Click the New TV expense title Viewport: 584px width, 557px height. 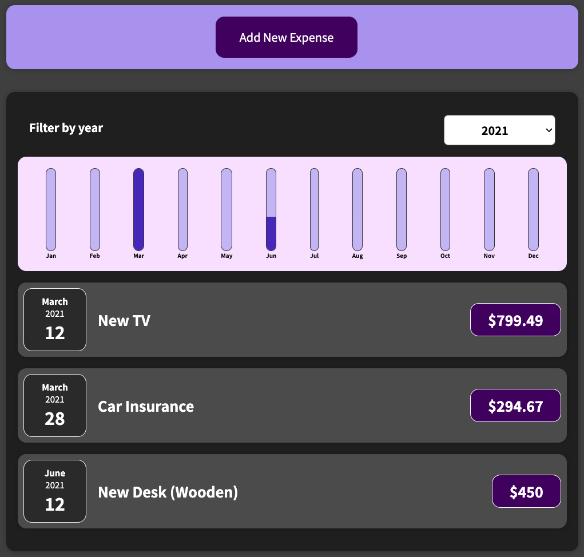[x=124, y=320]
